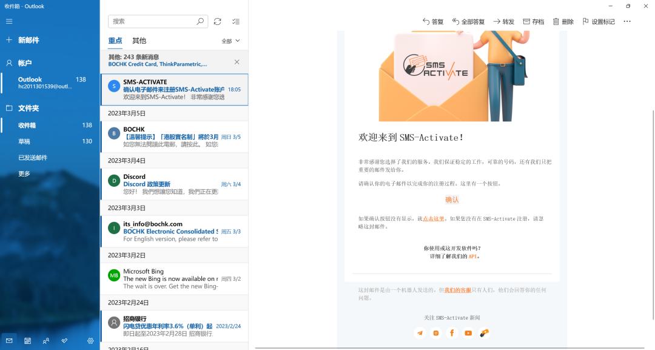Switch to the 其他 tab
655x350 pixels.
[139, 41]
